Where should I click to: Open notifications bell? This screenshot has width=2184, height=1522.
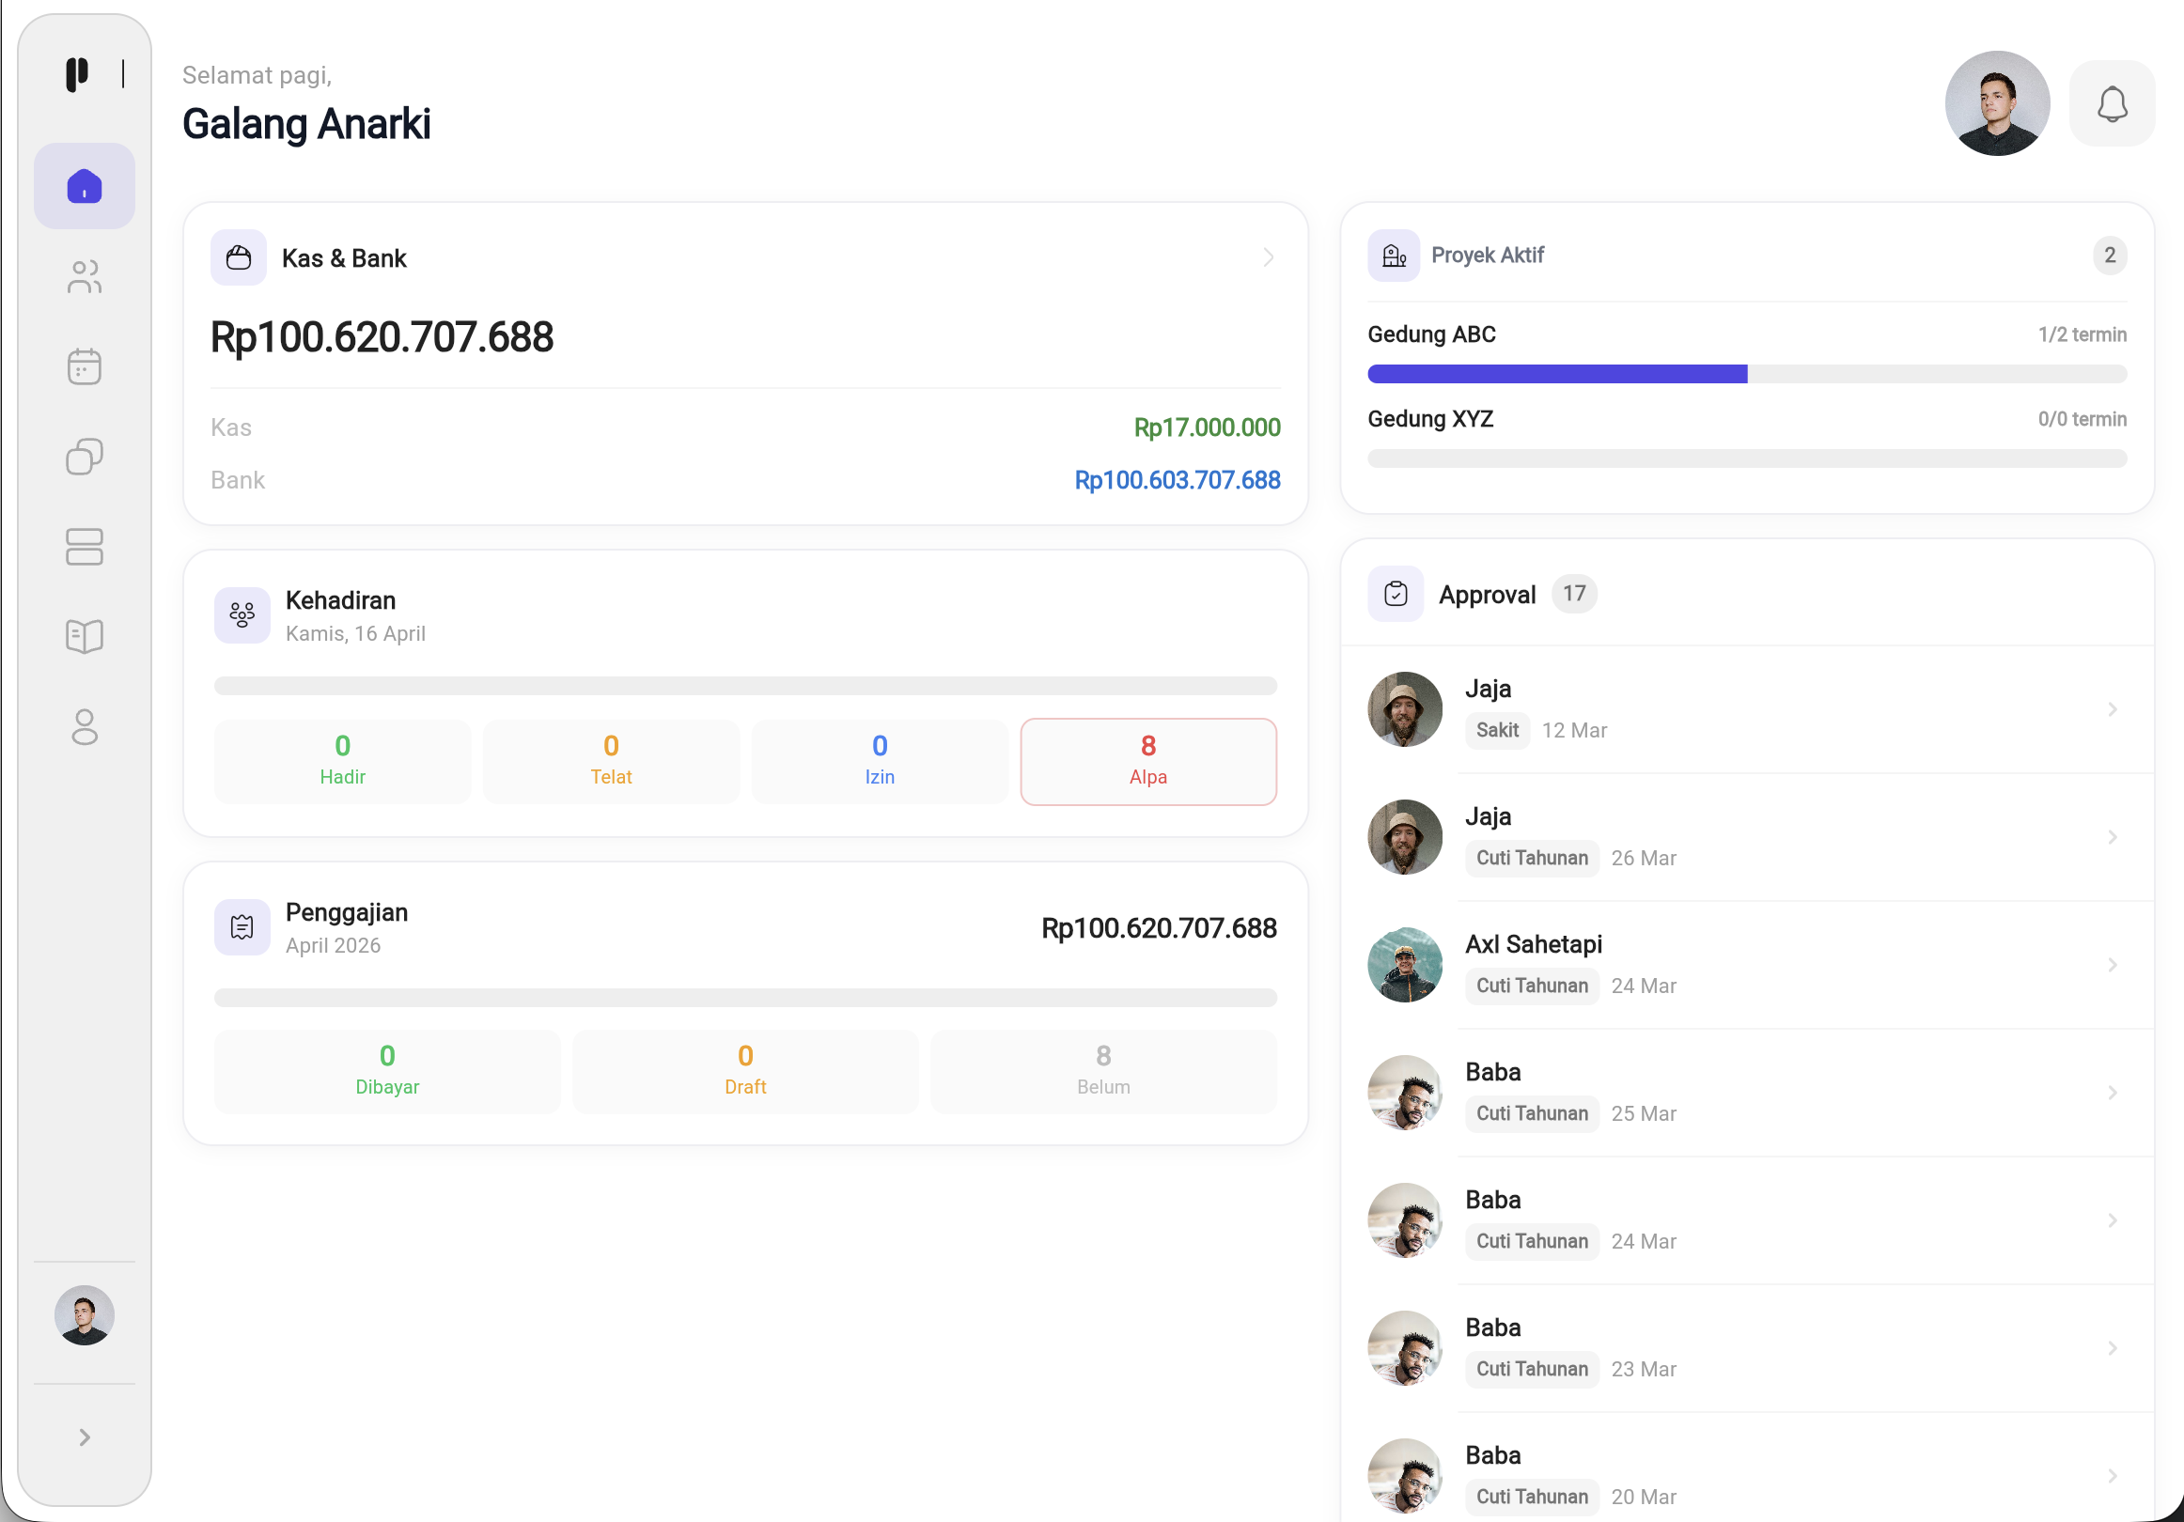point(2112,102)
